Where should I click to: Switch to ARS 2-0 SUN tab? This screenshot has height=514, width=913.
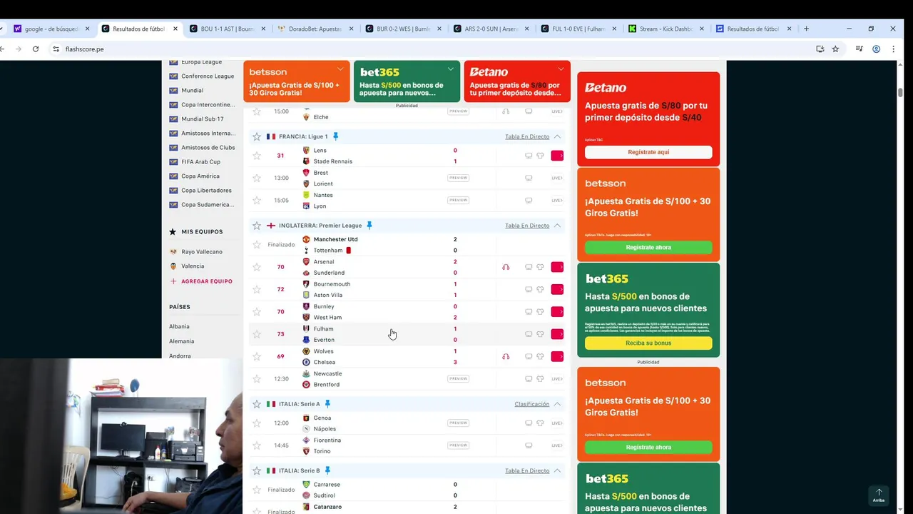(490, 29)
